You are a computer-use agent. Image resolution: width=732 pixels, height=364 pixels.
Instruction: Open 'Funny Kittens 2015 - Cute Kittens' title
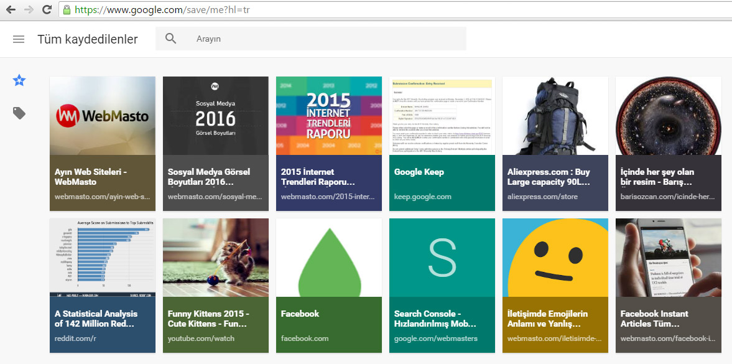pos(208,319)
